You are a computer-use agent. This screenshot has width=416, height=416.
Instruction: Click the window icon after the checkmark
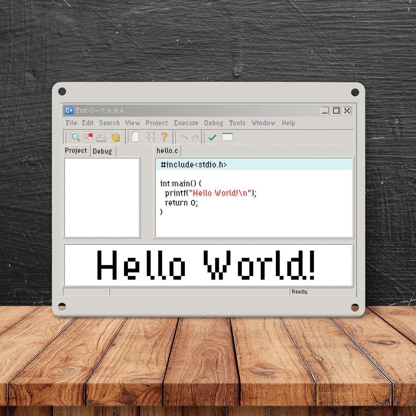tap(227, 137)
